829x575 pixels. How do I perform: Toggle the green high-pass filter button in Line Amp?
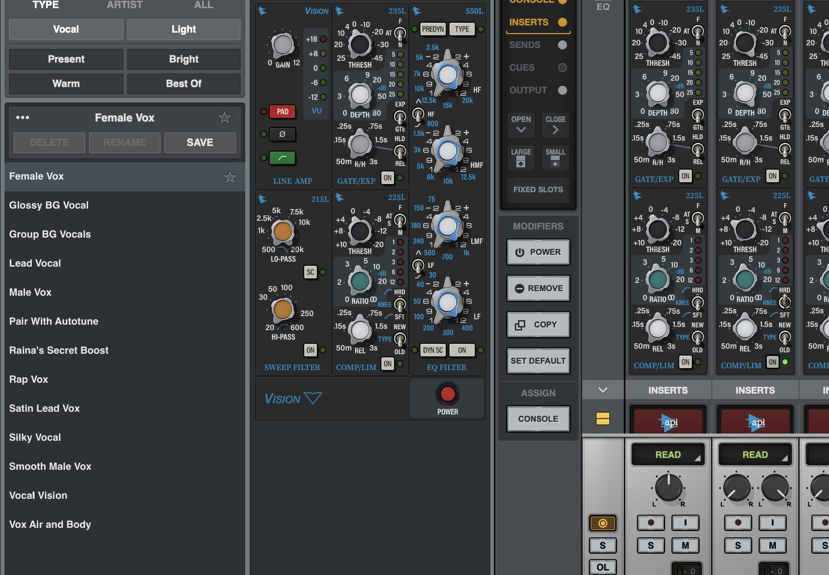[282, 158]
